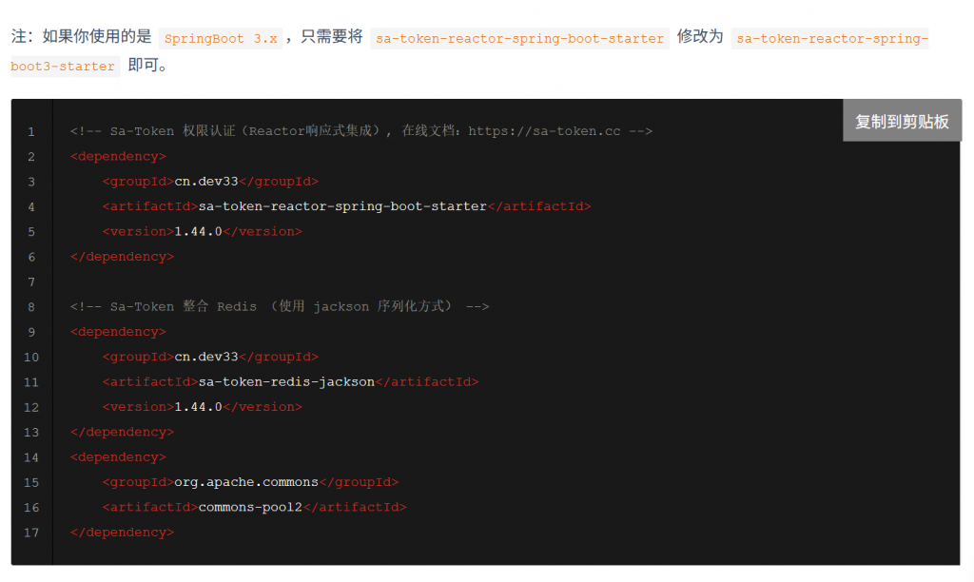Viewport: 974px width, 582px height.
Task: Click the sa-token-reactor-spring-boot-starter artifactId on line 4
Action: point(342,206)
